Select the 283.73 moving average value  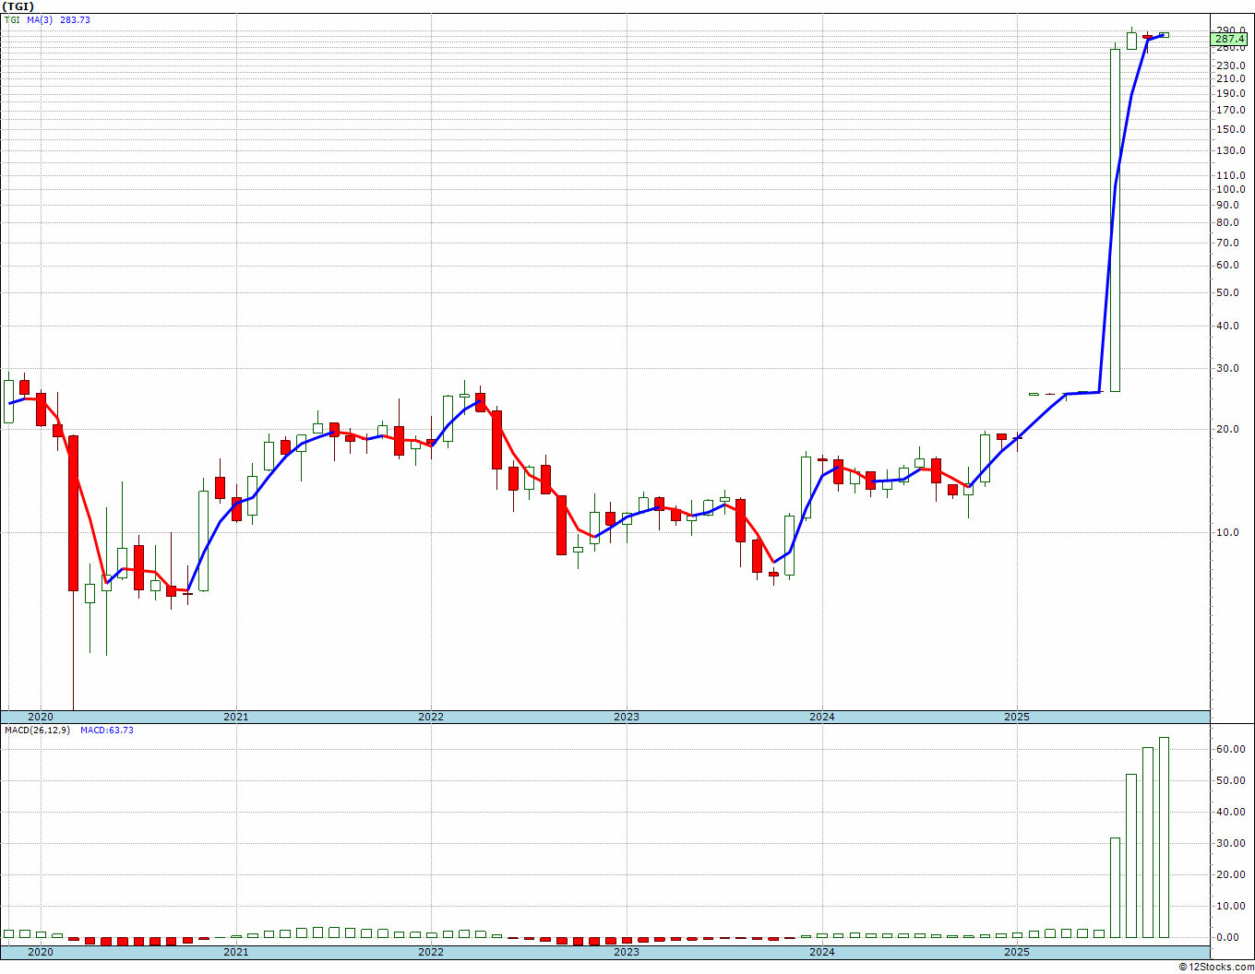click(76, 19)
